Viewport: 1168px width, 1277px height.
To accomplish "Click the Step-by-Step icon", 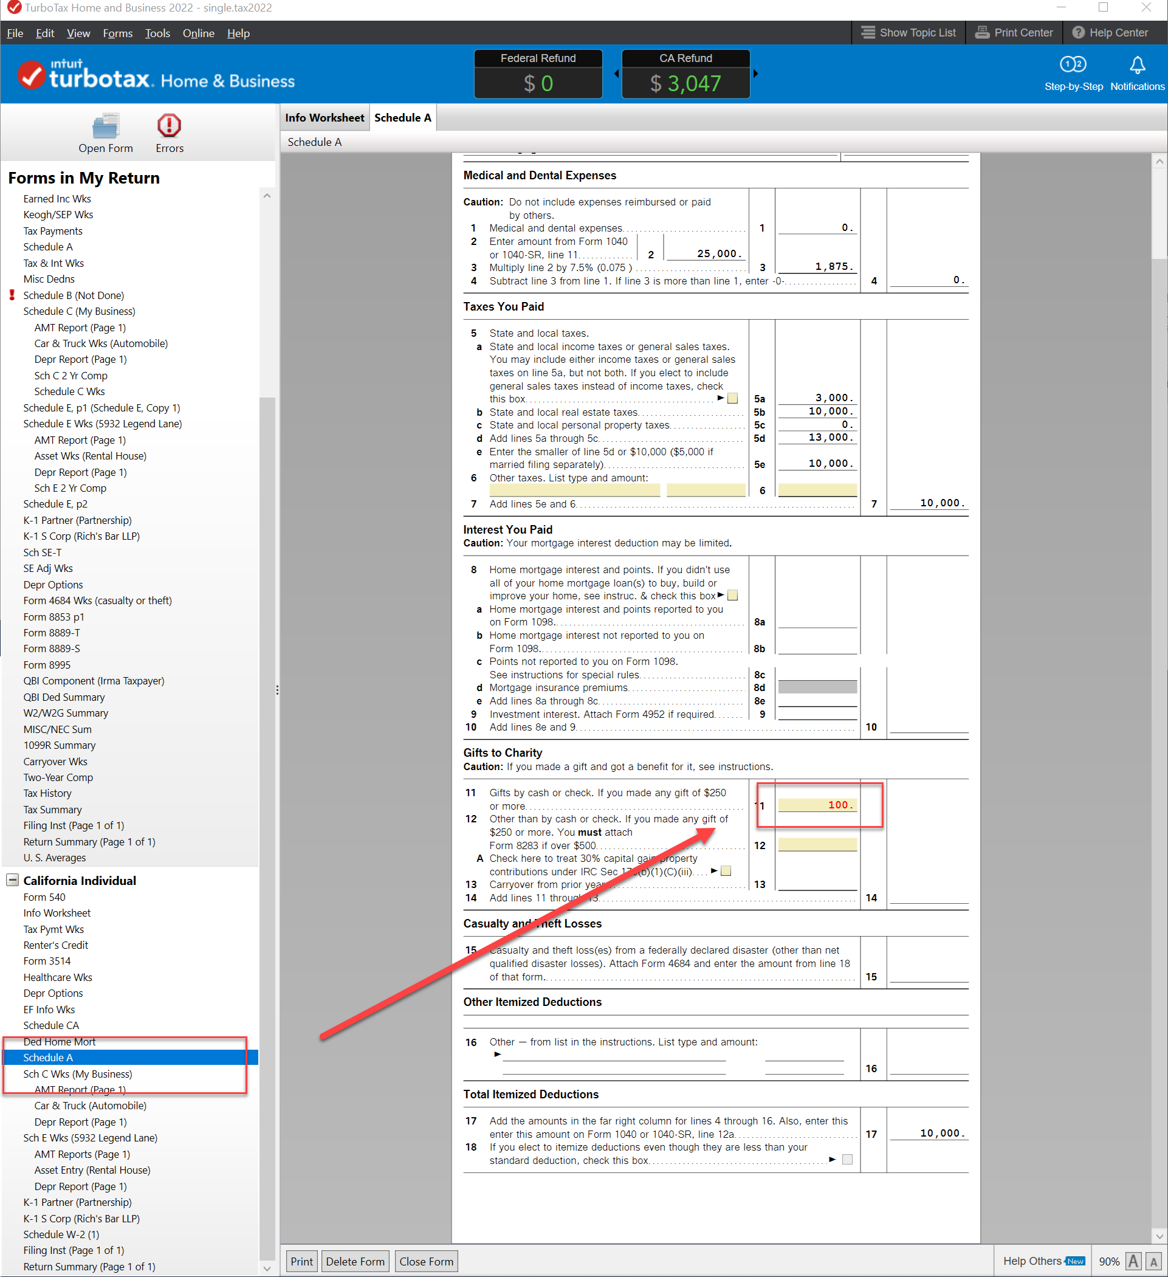I will pyautogui.click(x=1073, y=74).
